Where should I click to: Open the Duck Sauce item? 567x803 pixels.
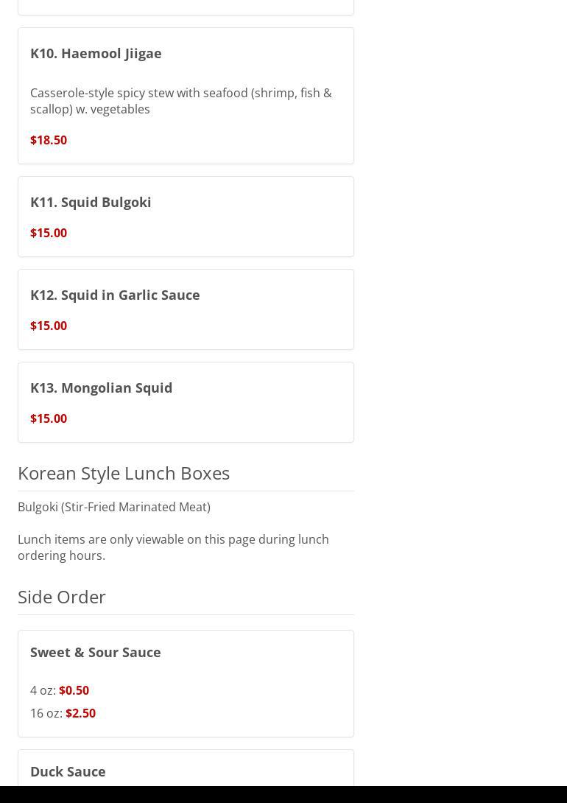68,771
